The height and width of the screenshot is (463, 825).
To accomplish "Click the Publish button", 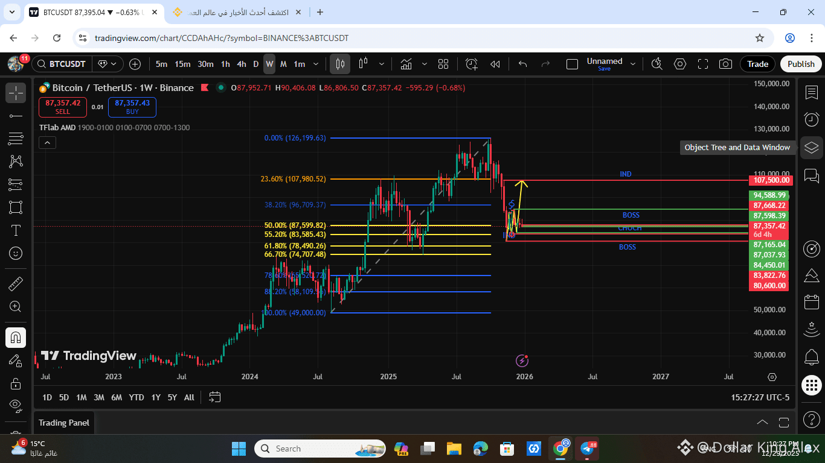I will coord(801,63).
